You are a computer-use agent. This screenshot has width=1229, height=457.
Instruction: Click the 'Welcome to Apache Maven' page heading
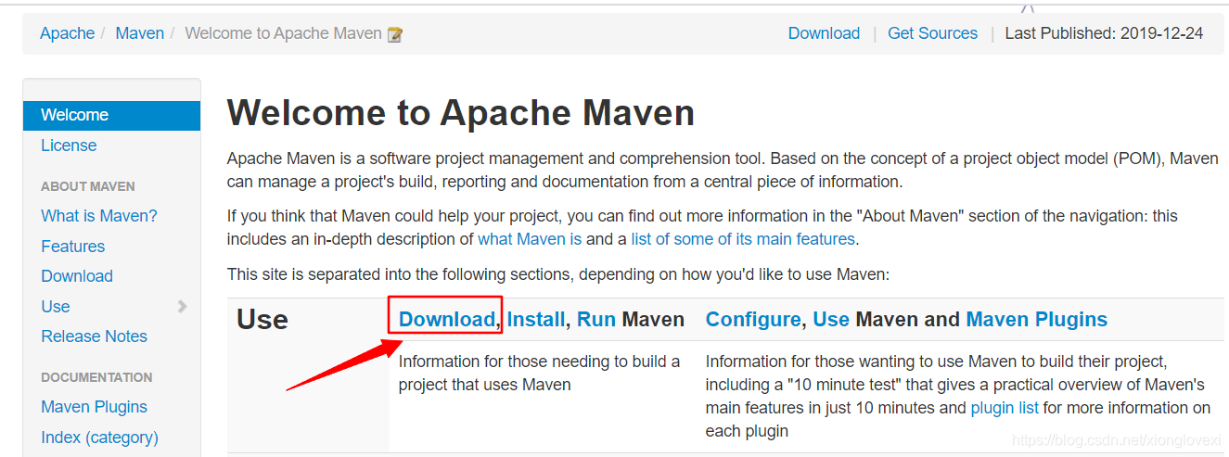tap(461, 113)
